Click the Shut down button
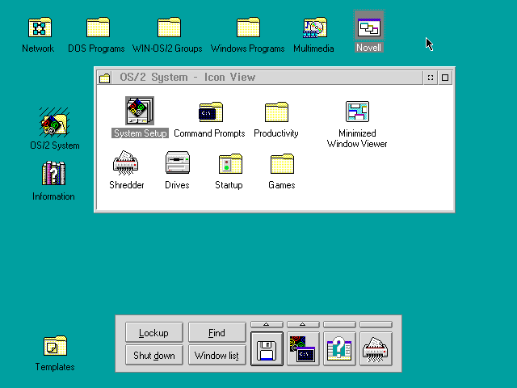Screen dimensions: 517x388 click(154, 356)
